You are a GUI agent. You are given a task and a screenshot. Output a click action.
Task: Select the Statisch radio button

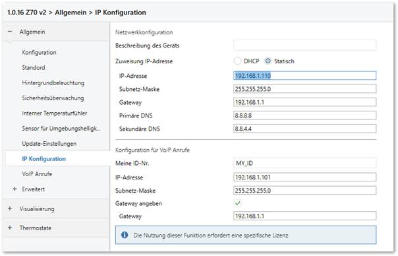click(268, 61)
